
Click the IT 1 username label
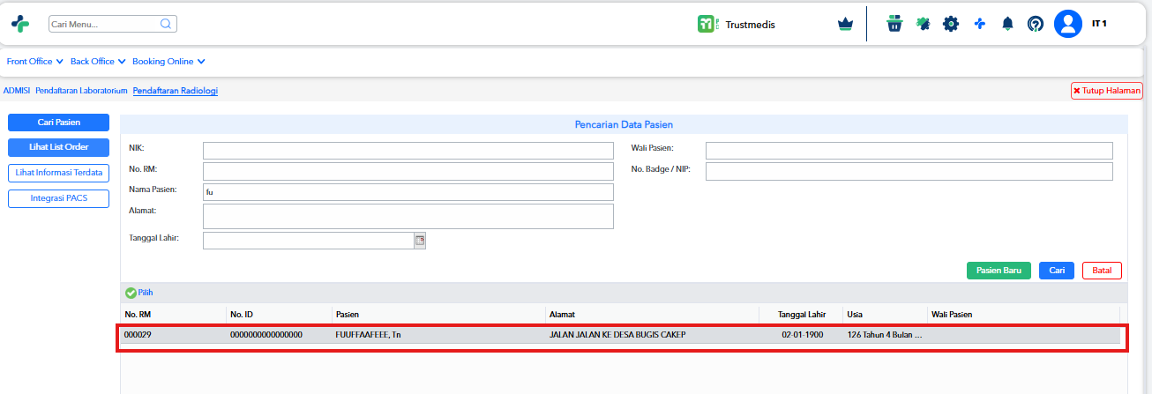coord(1099,23)
